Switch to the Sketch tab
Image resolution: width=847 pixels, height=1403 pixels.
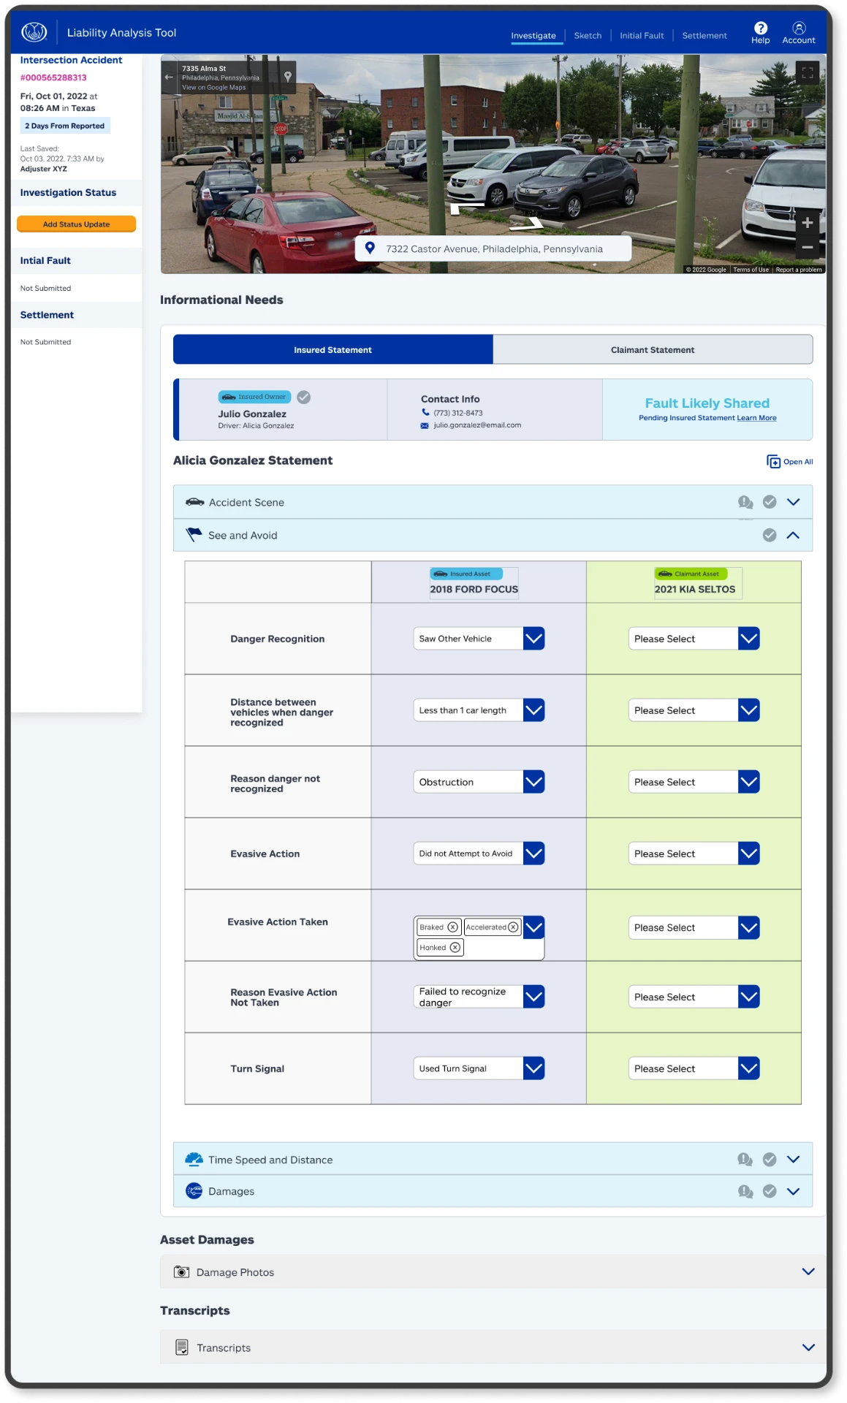pyautogui.click(x=588, y=36)
